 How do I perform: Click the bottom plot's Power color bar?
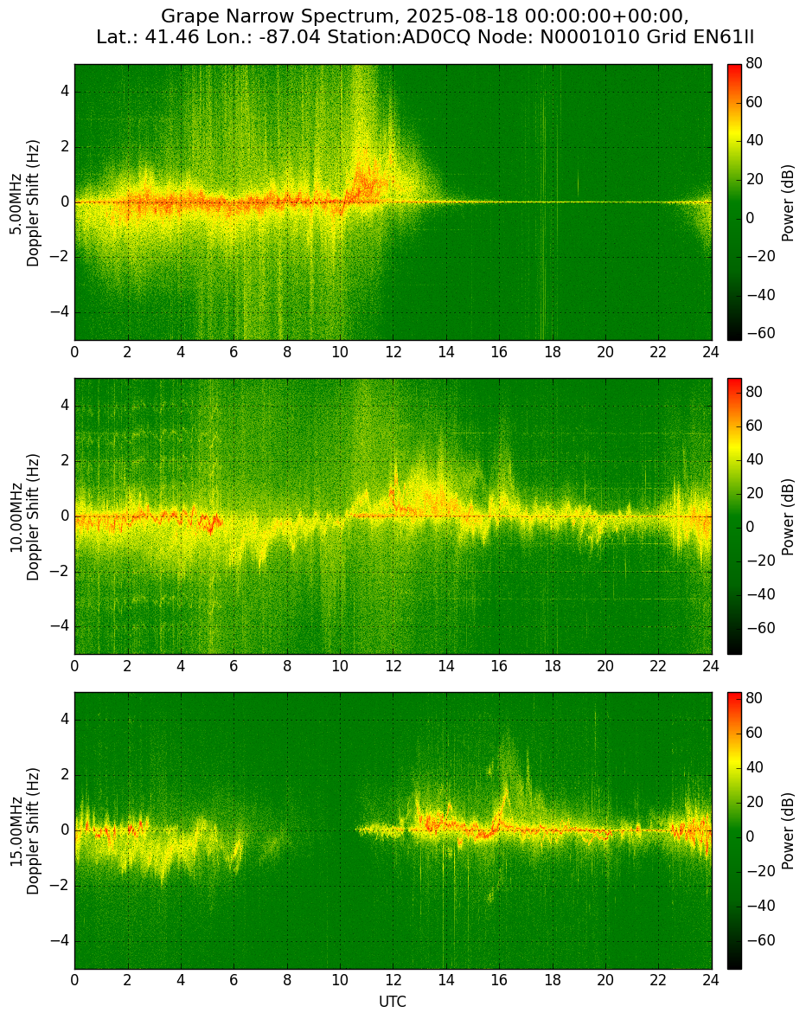[x=734, y=830]
